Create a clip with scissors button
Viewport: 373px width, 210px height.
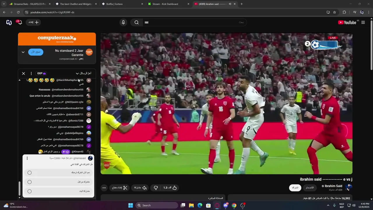(120, 188)
